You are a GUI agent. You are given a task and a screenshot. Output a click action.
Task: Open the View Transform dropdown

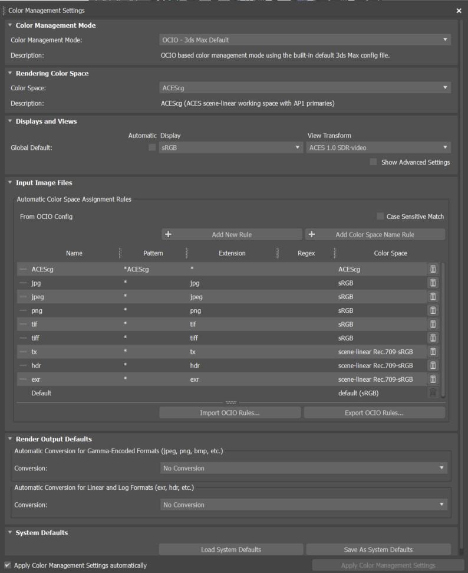coord(378,148)
